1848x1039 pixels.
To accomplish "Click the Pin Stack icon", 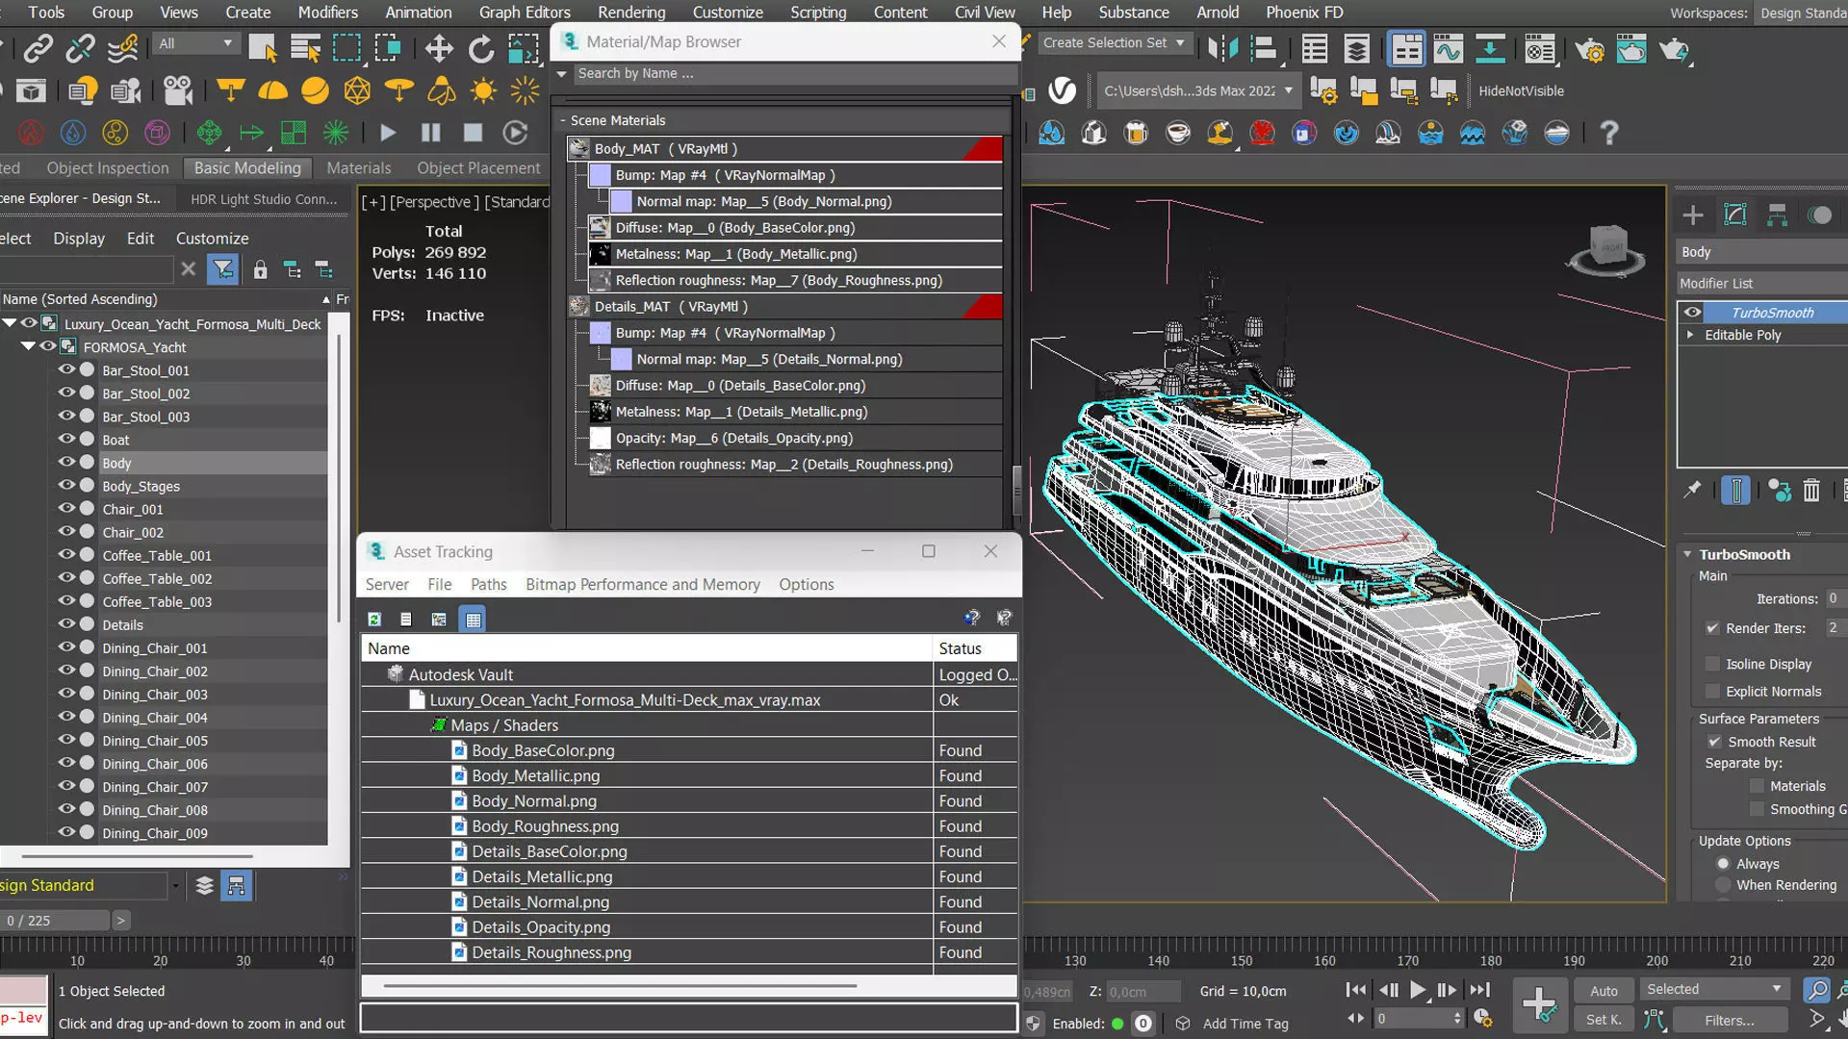I will [1691, 491].
